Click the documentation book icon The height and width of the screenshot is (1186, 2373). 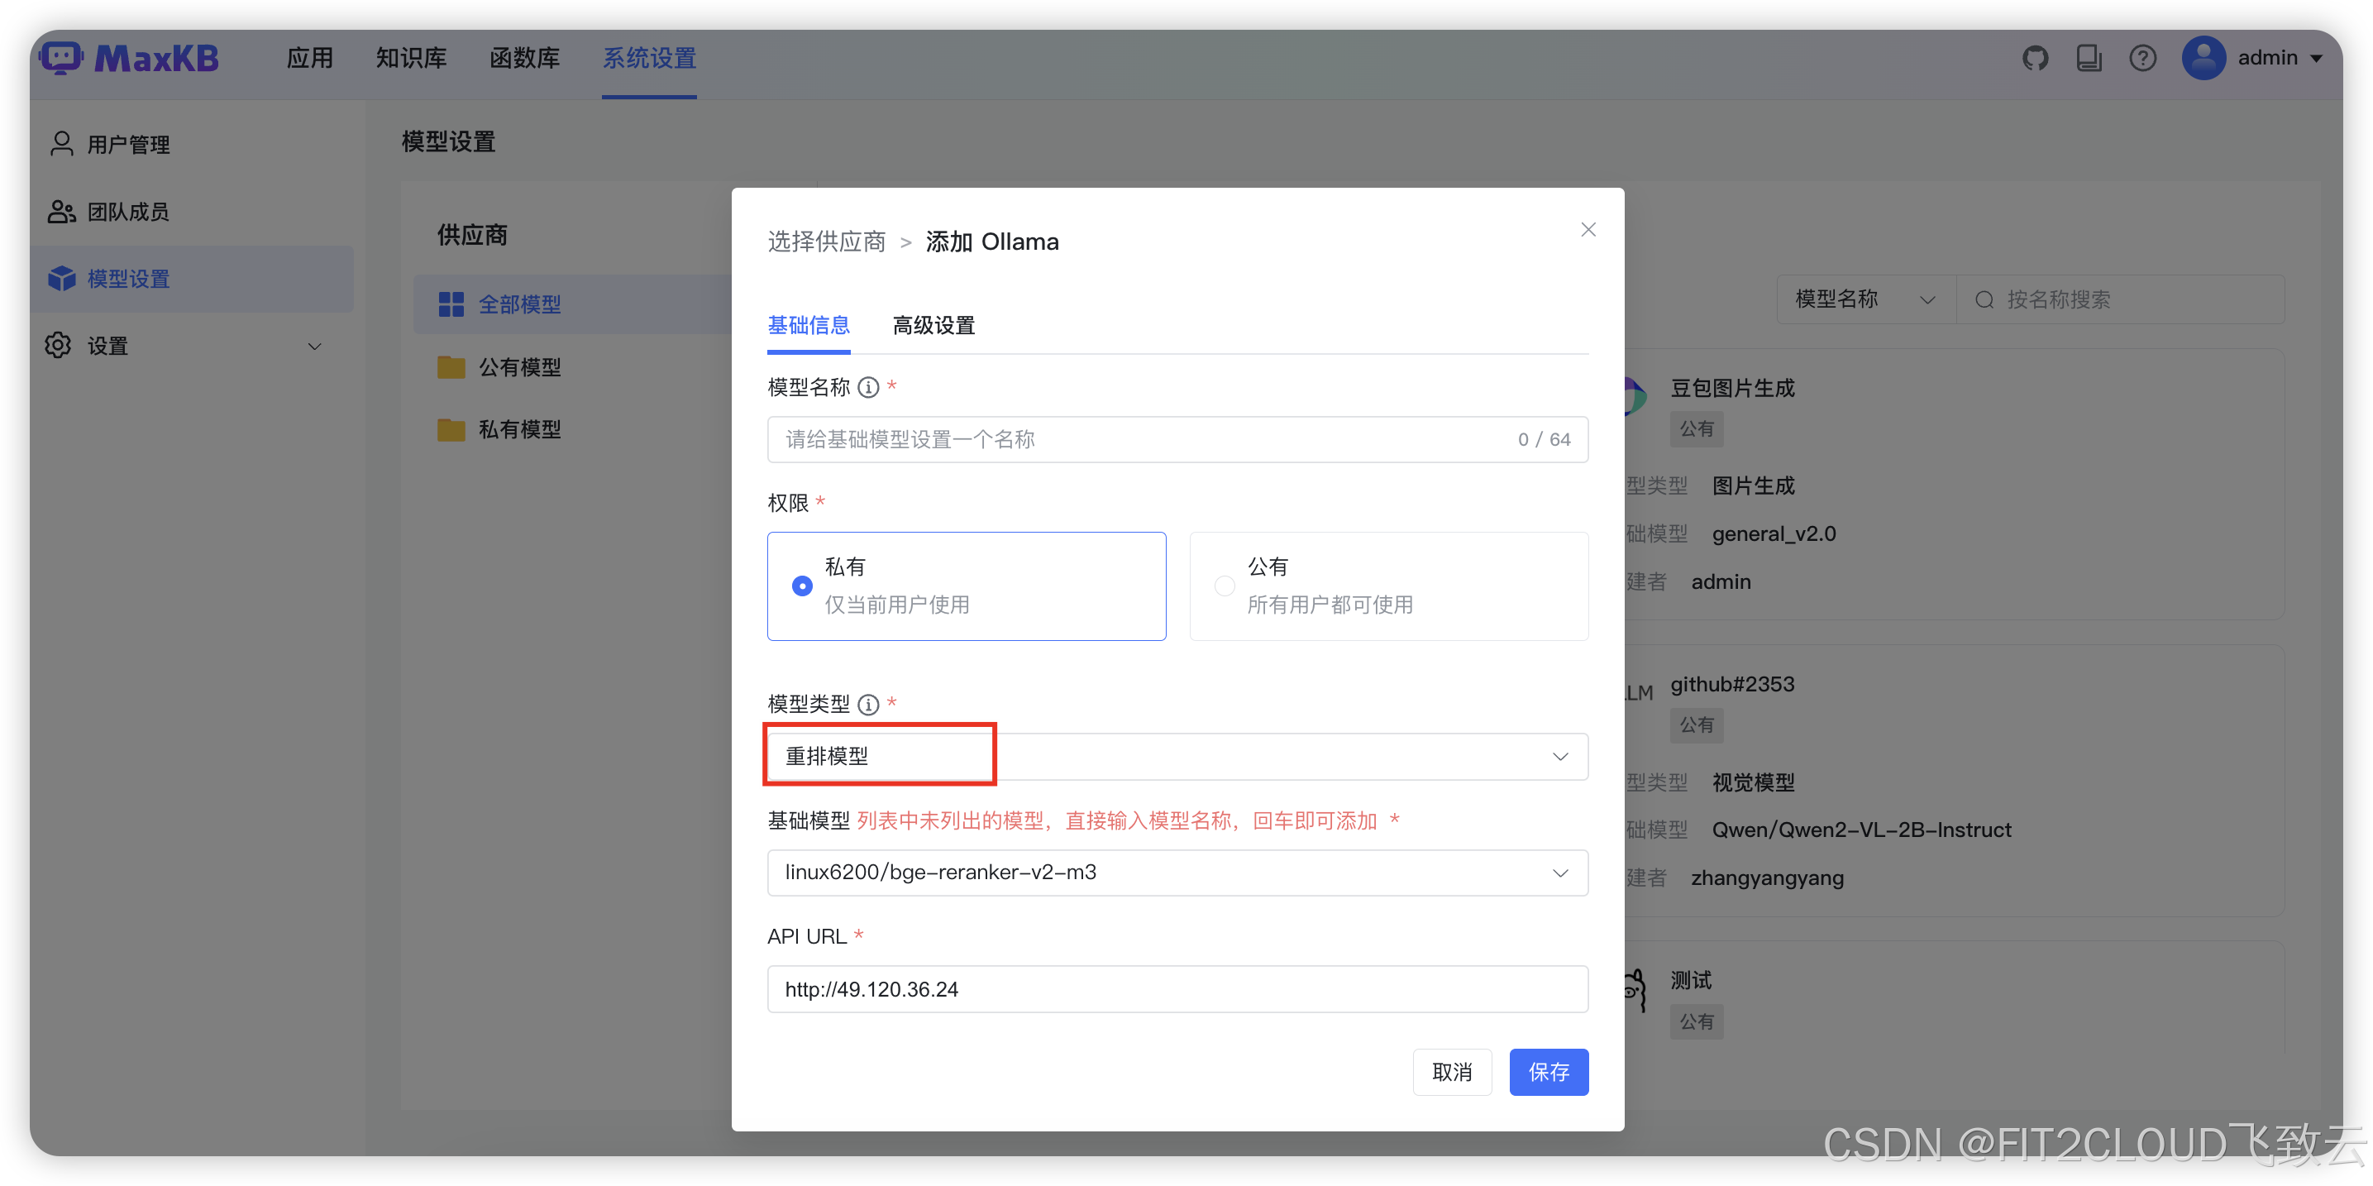point(2089,59)
